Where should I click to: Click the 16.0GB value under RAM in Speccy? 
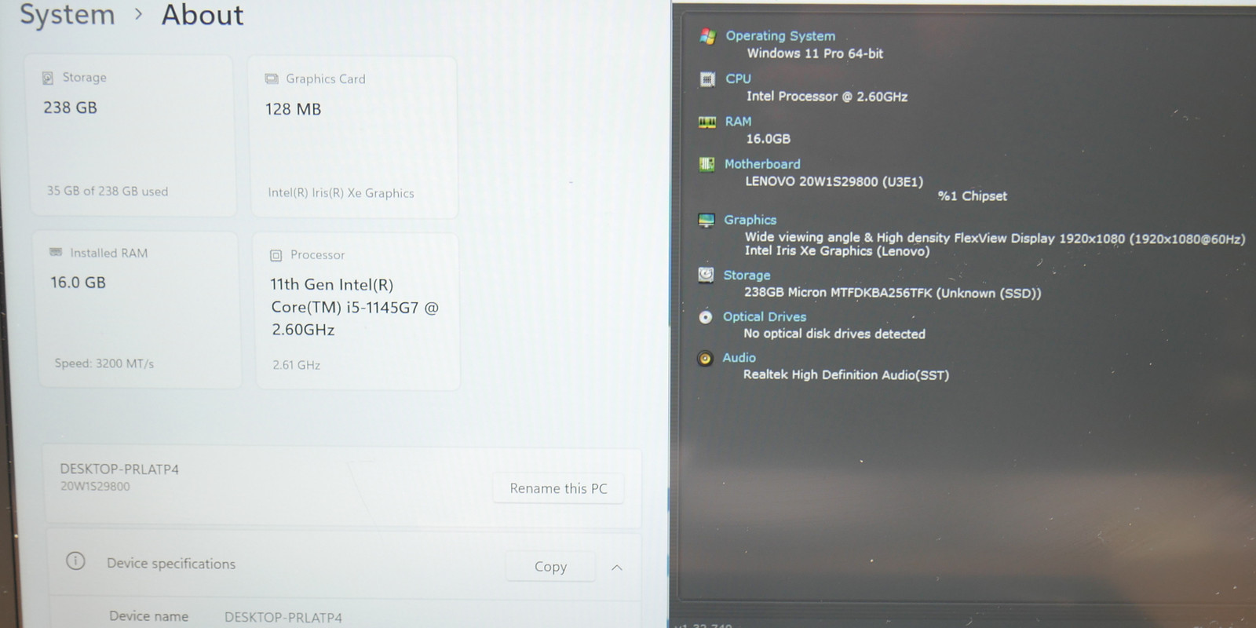(768, 139)
